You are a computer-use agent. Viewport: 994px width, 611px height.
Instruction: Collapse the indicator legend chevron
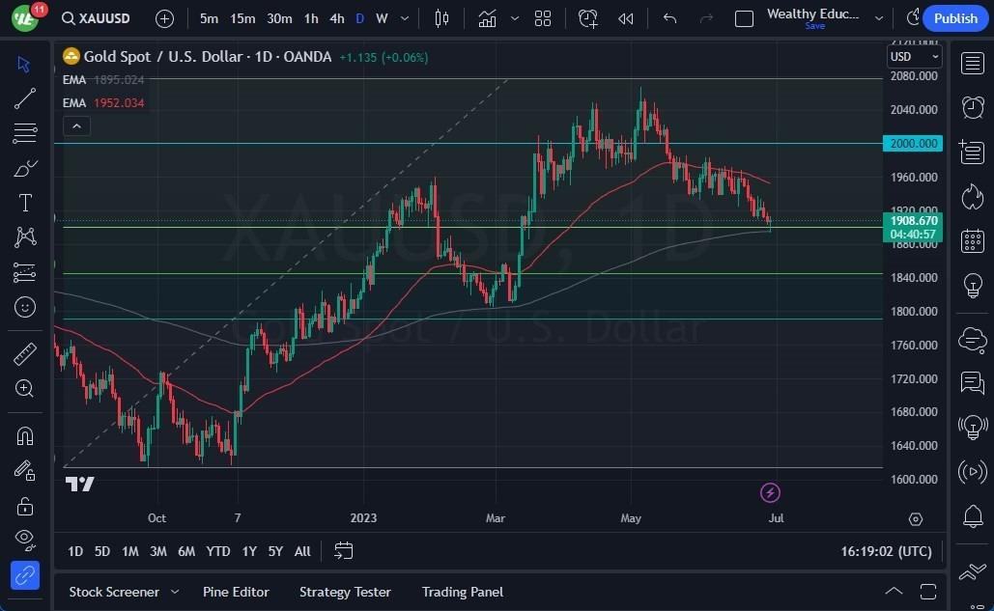75,125
